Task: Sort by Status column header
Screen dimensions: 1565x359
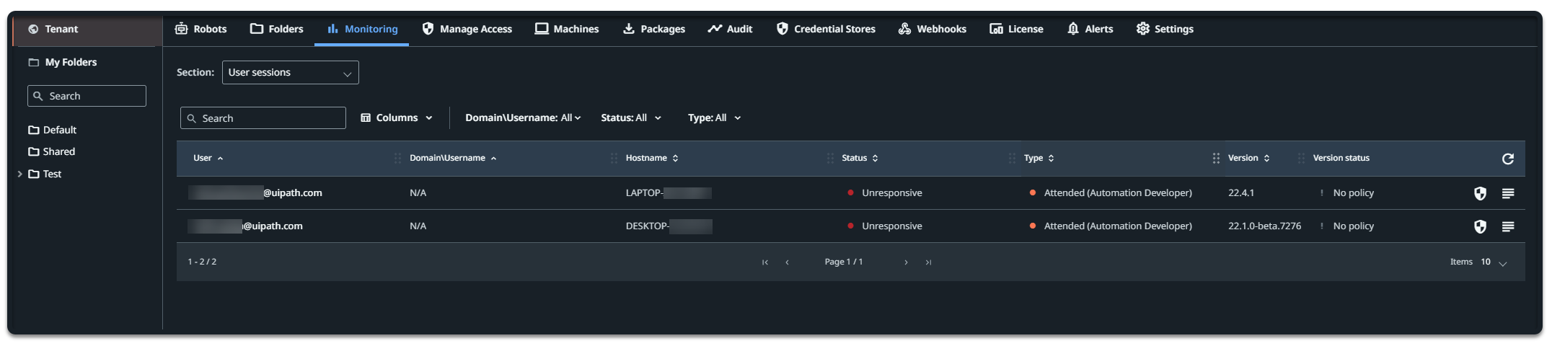Action: coord(860,158)
